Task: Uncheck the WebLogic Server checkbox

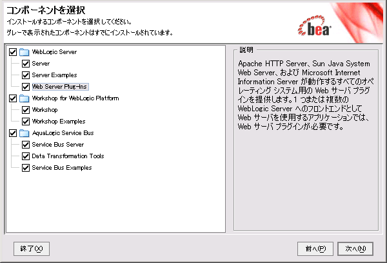Action: [x=13, y=52]
